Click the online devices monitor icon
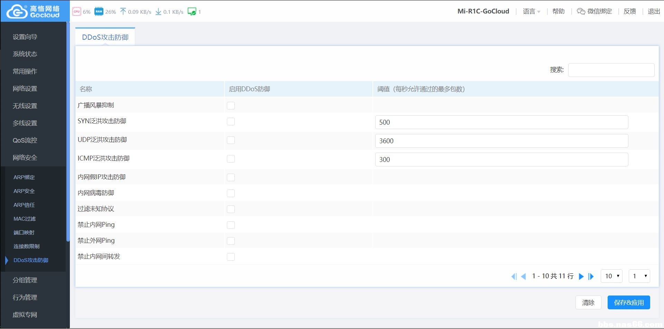The width and height of the screenshot is (664, 329). 192,11
